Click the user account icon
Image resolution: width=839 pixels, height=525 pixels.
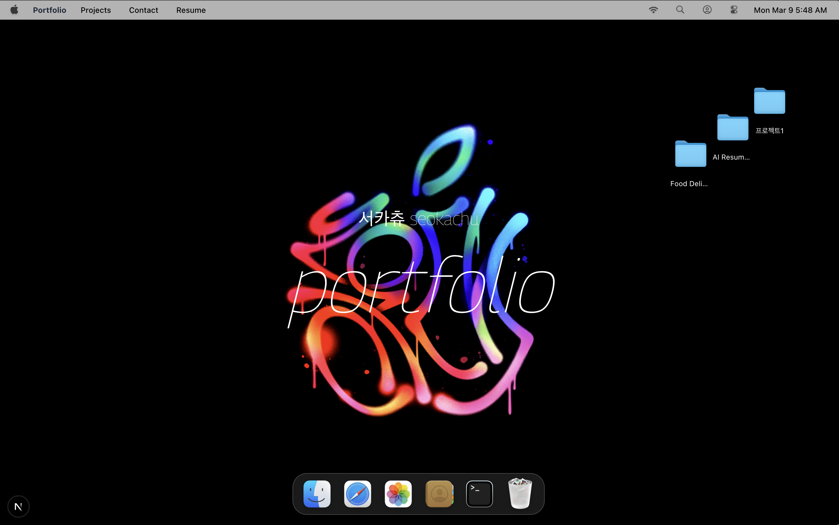click(707, 10)
